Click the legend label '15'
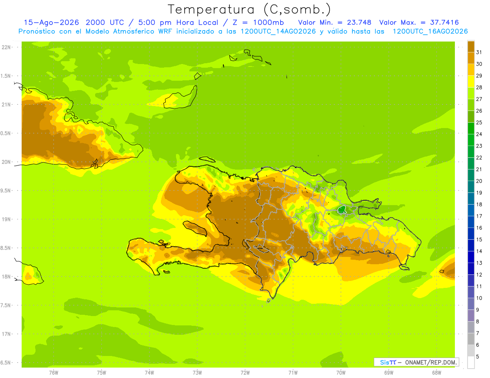This screenshot has width=490, height=378. [479, 239]
